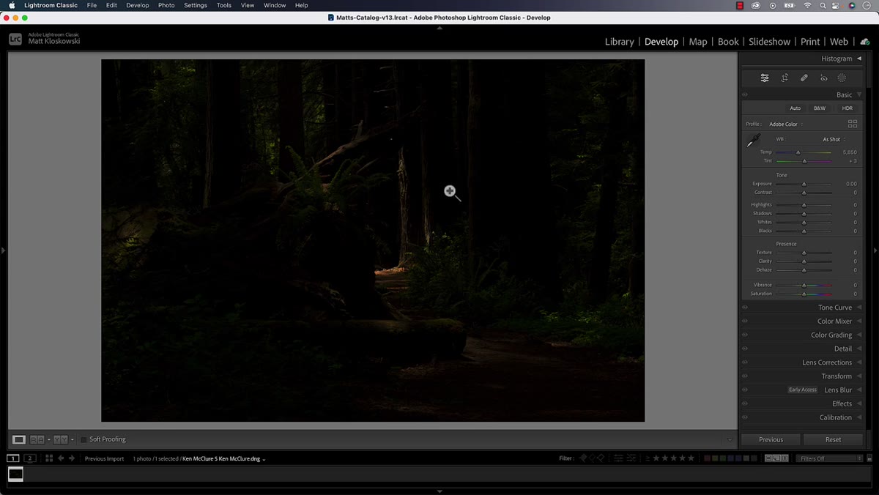The image size is (879, 495).
Task: Filter by edited status sliders icon
Action: pyautogui.click(x=618, y=458)
